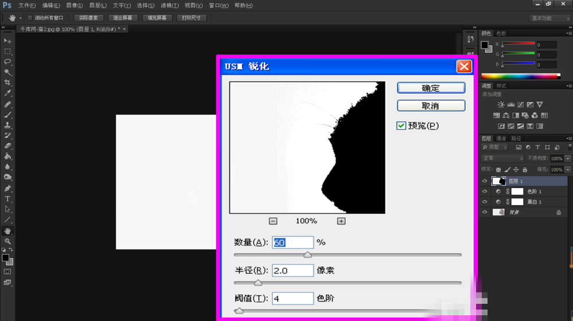Click the 确定 button in USM dialog
The image size is (573, 321).
(431, 88)
